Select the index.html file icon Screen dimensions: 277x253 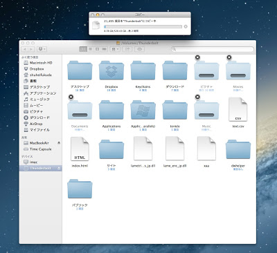(x=80, y=149)
